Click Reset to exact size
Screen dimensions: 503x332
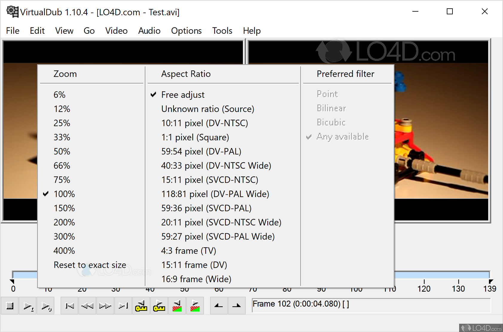click(x=90, y=265)
